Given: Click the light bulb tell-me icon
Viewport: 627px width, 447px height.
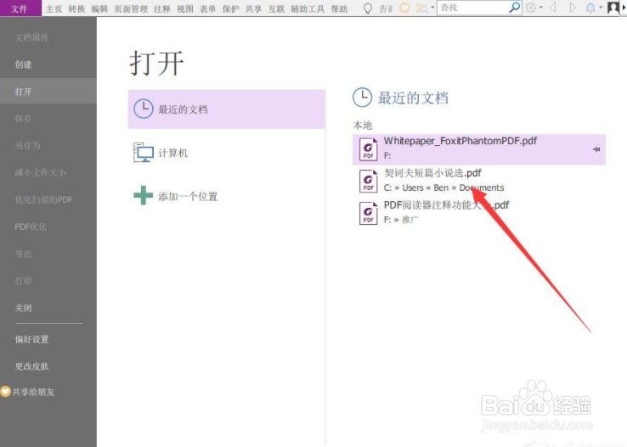Looking at the screenshot, I should [x=368, y=8].
